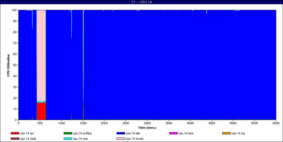Click y-axis tick label 100
This screenshot has height=142, width=283.
pos(14,10)
